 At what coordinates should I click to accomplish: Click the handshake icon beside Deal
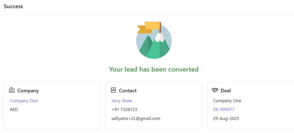click(x=215, y=90)
